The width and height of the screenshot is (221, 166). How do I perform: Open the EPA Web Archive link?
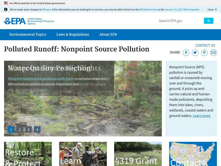[148, 9]
